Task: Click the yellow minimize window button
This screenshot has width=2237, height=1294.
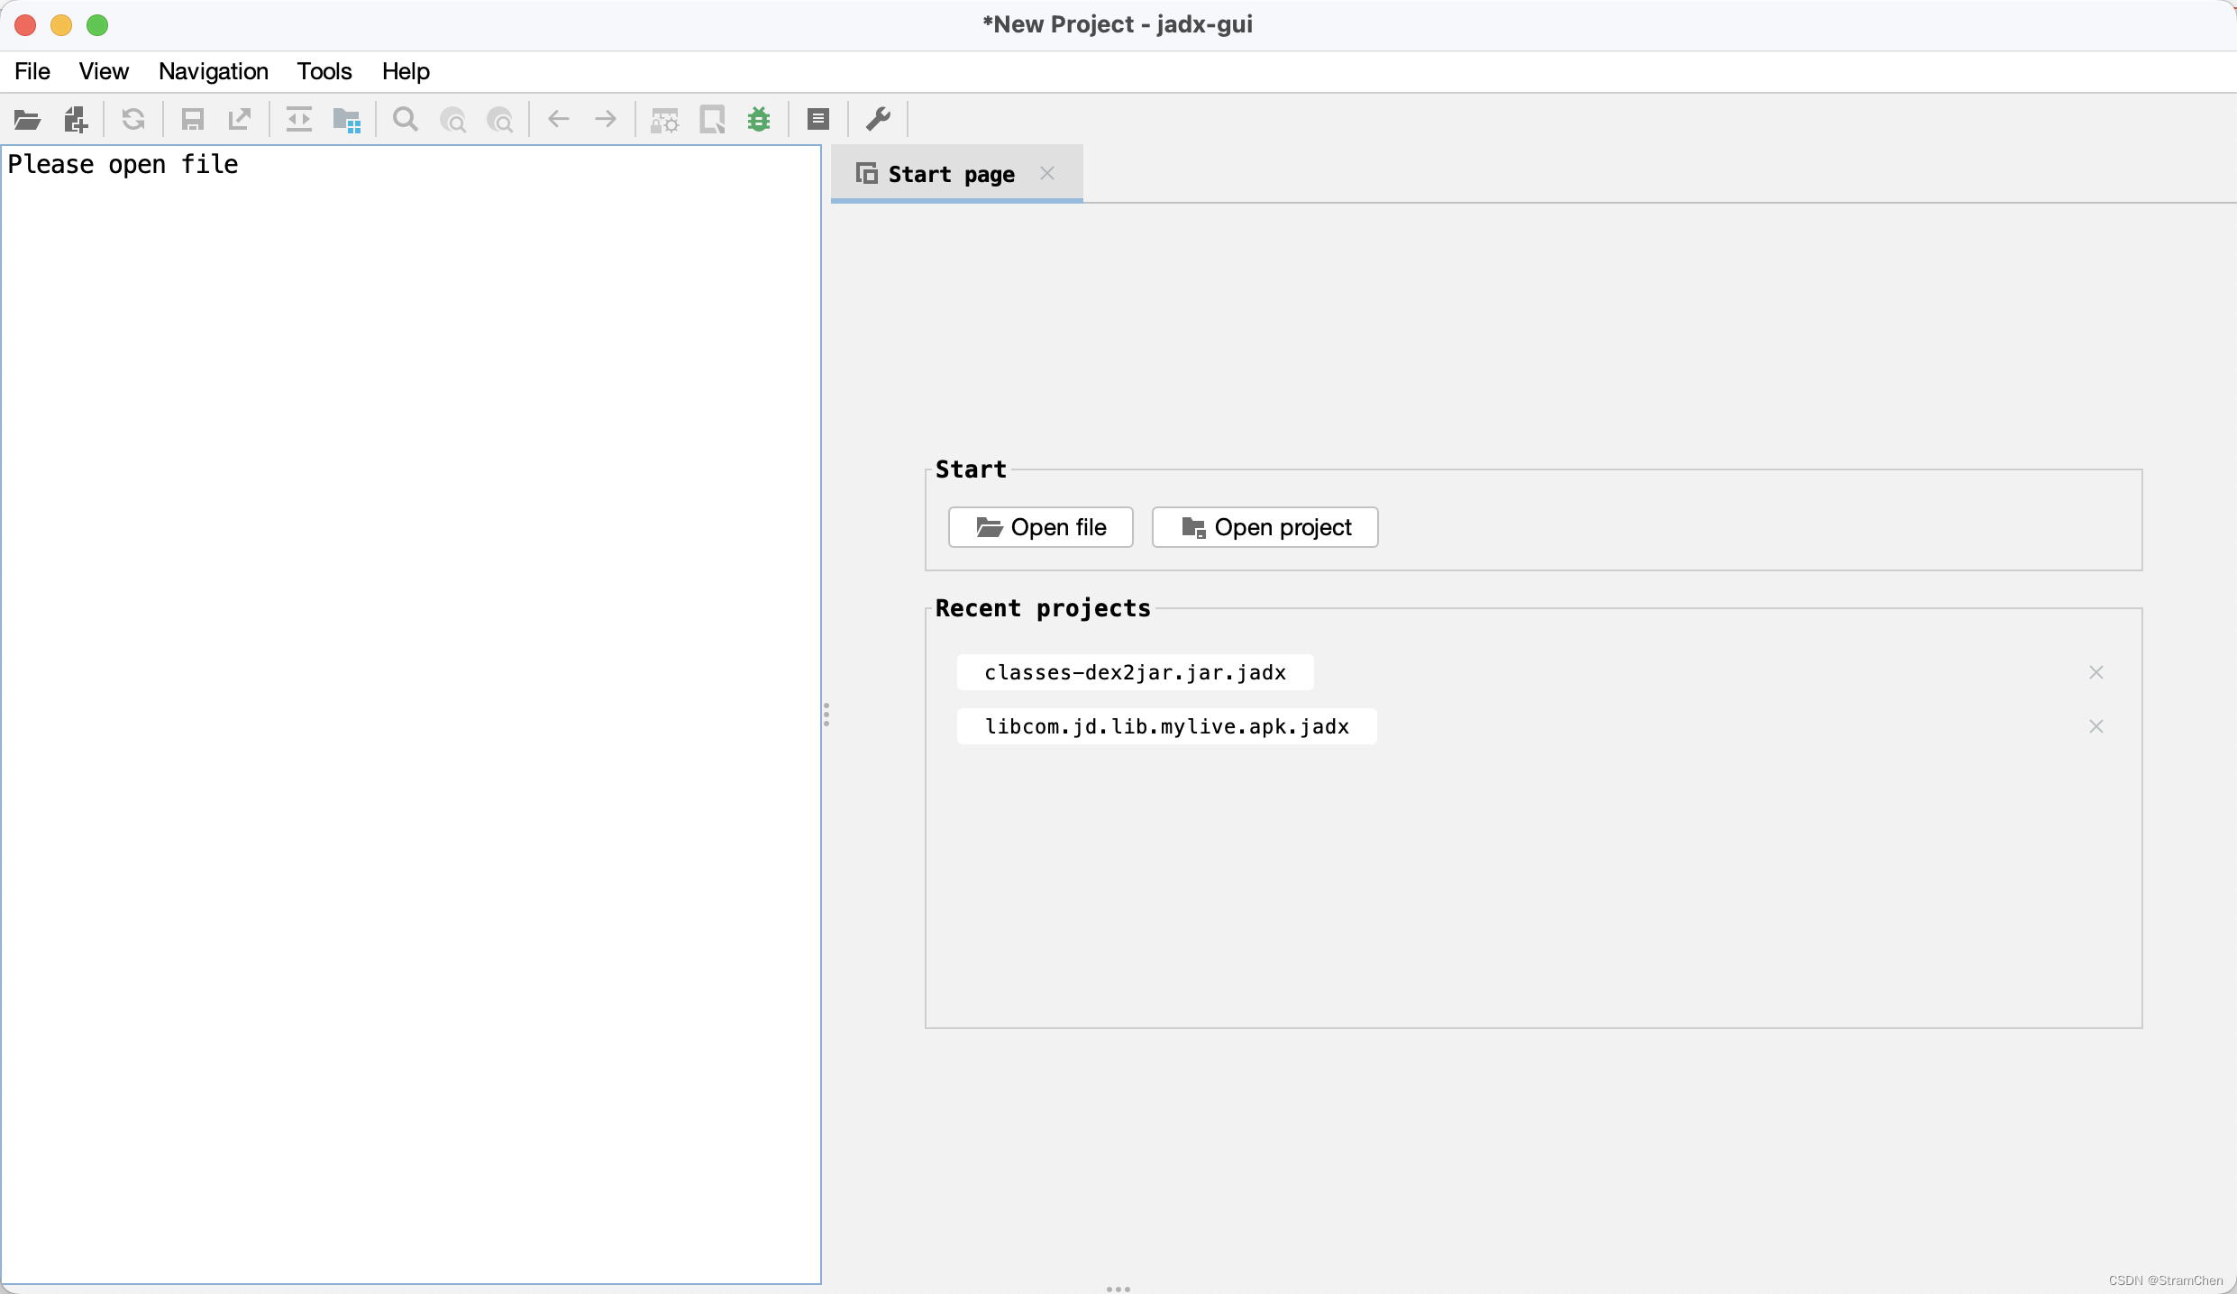Action: pos(61,25)
